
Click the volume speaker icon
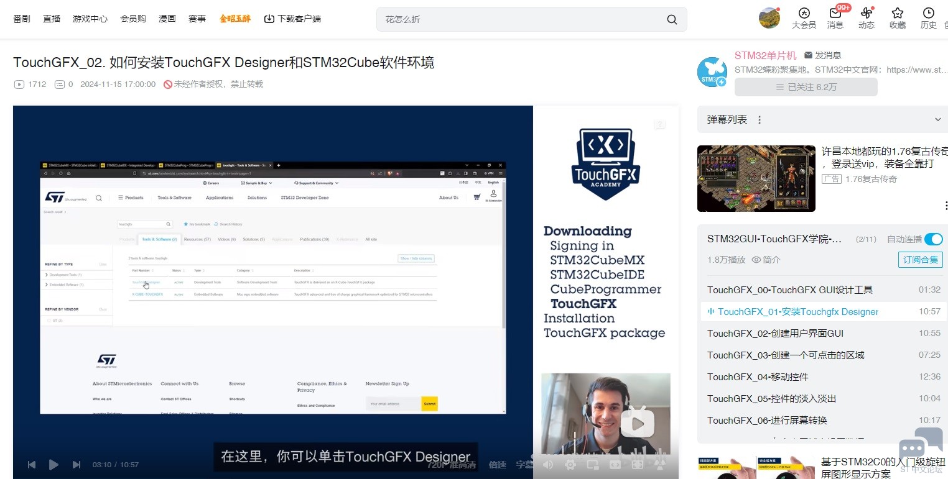[x=548, y=464]
